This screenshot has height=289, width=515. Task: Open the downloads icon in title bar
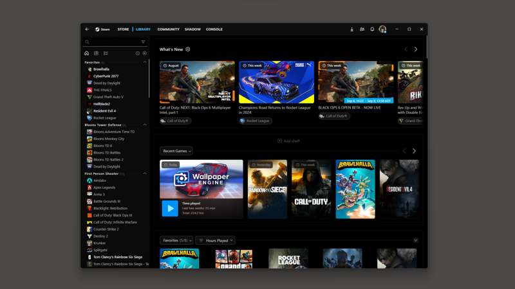pyautogui.click(x=351, y=29)
